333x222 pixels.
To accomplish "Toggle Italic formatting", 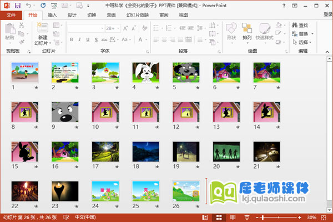I will [x=80, y=39].
